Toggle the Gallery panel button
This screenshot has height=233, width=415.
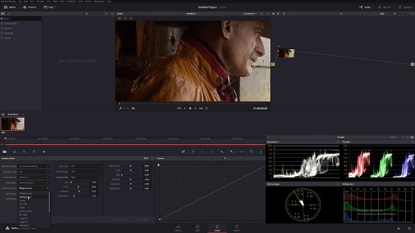[x=10, y=7]
